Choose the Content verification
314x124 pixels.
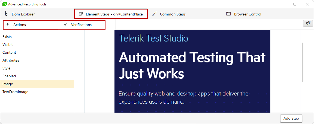tap(37, 52)
